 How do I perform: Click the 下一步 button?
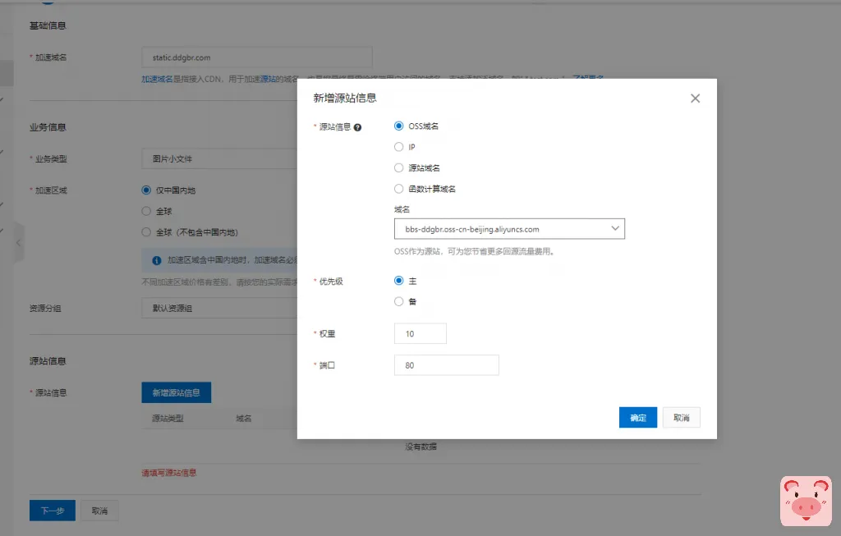(x=53, y=511)
